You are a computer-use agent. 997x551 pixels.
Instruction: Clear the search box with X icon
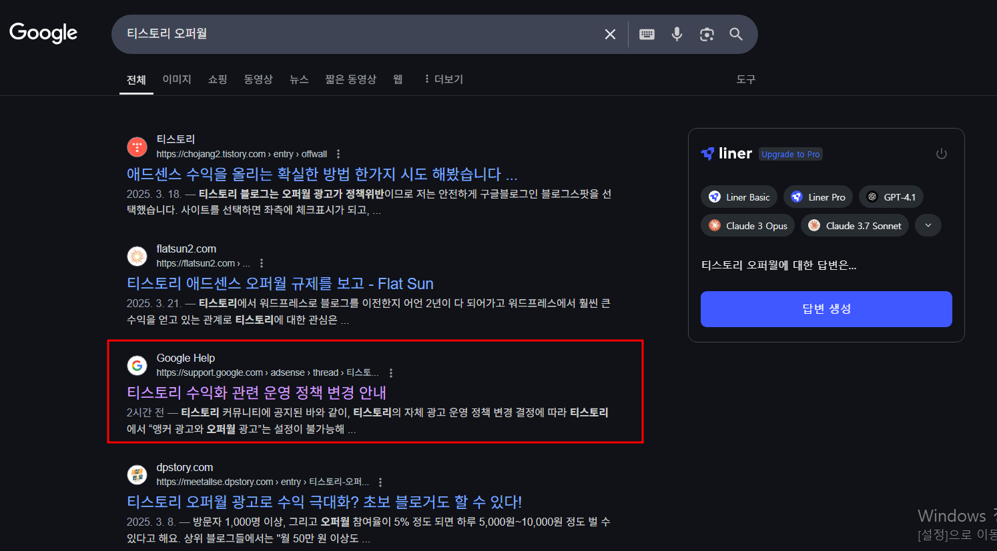(x=610, y=34)
